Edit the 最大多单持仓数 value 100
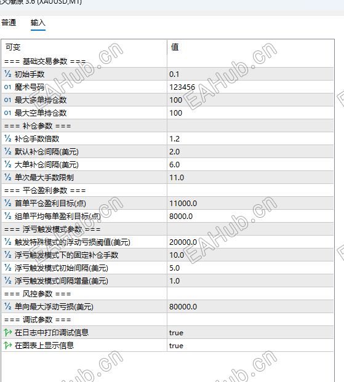The height and width of the screenshot is (382, 344). [x=250, y=100]
